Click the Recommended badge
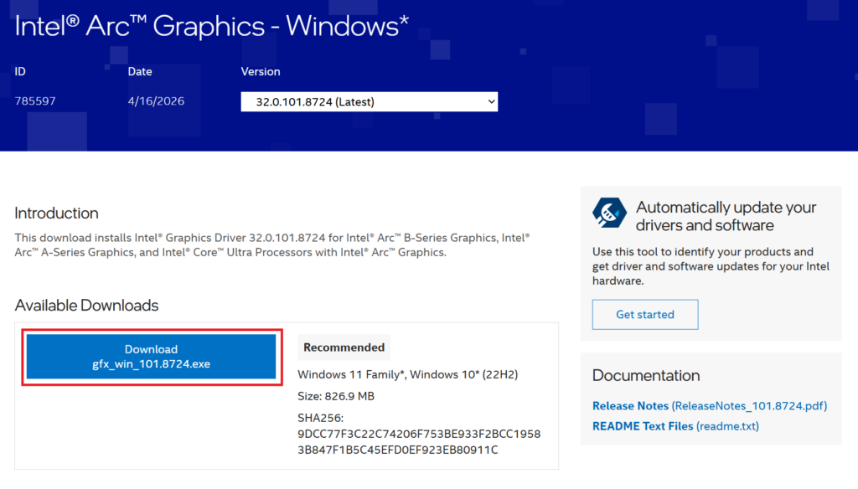This screenshot has width=858, height=489. pyautogui.click(x=344, y=347)
